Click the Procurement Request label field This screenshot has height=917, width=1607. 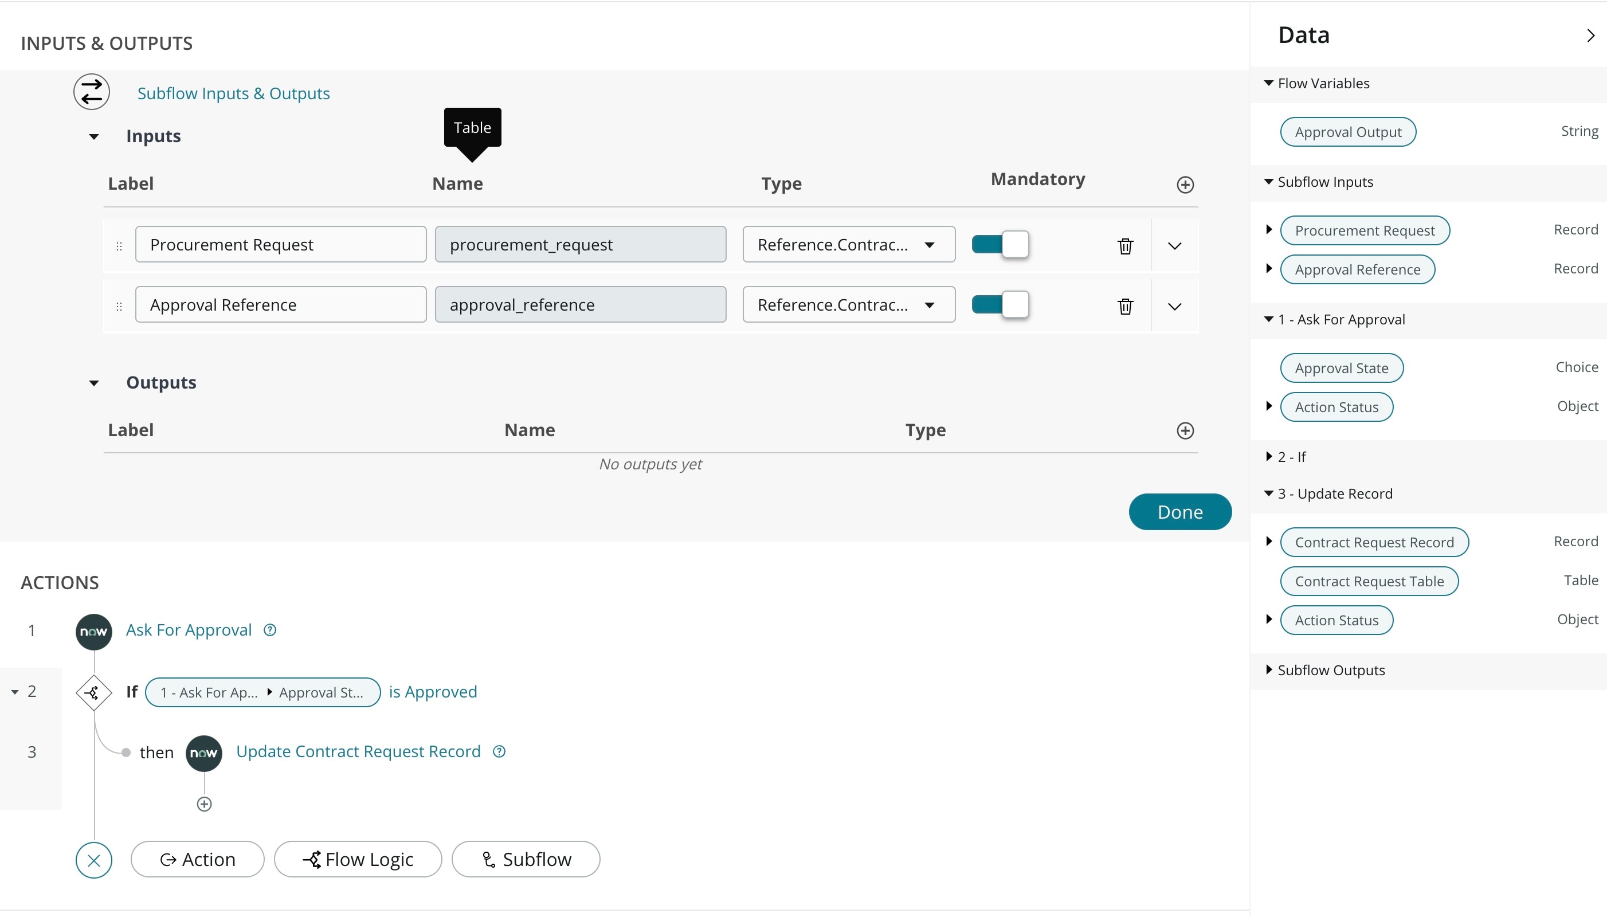tap(280, 244)
